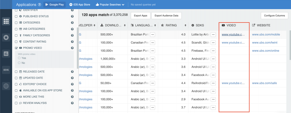Click help icon for Published Status filter
This screenshot has height=113, width=291.
point(73,16)
